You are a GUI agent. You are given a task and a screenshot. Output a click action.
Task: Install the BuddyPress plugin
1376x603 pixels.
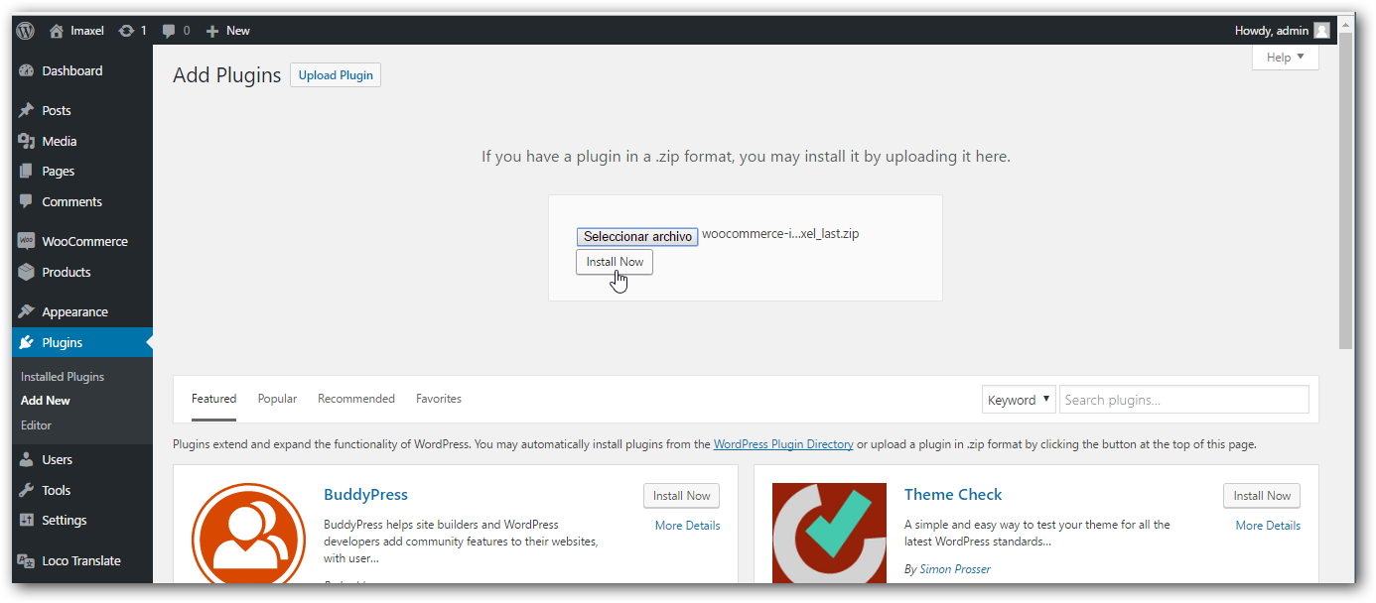click(681, 496)
